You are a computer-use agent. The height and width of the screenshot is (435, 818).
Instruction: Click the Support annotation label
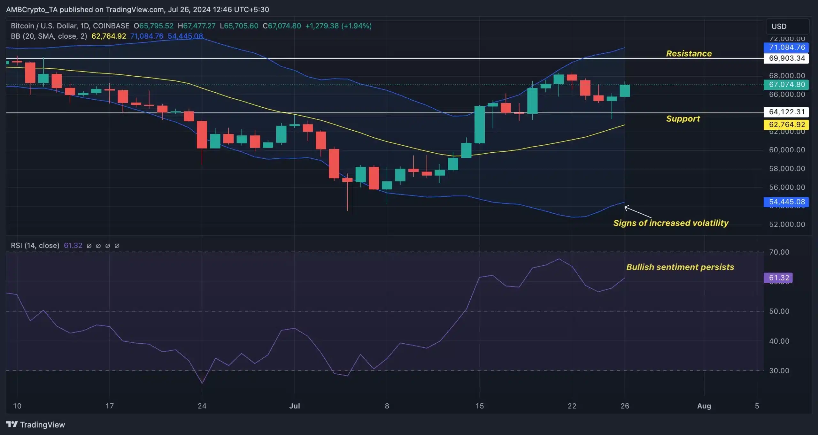tap(683, 119)
